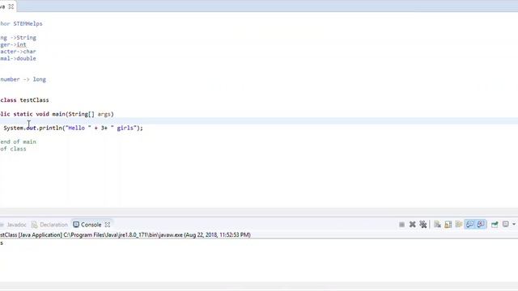This screenshot has height=291, width=518.
Task: Close the Console view tab
Action: [108, 225]
